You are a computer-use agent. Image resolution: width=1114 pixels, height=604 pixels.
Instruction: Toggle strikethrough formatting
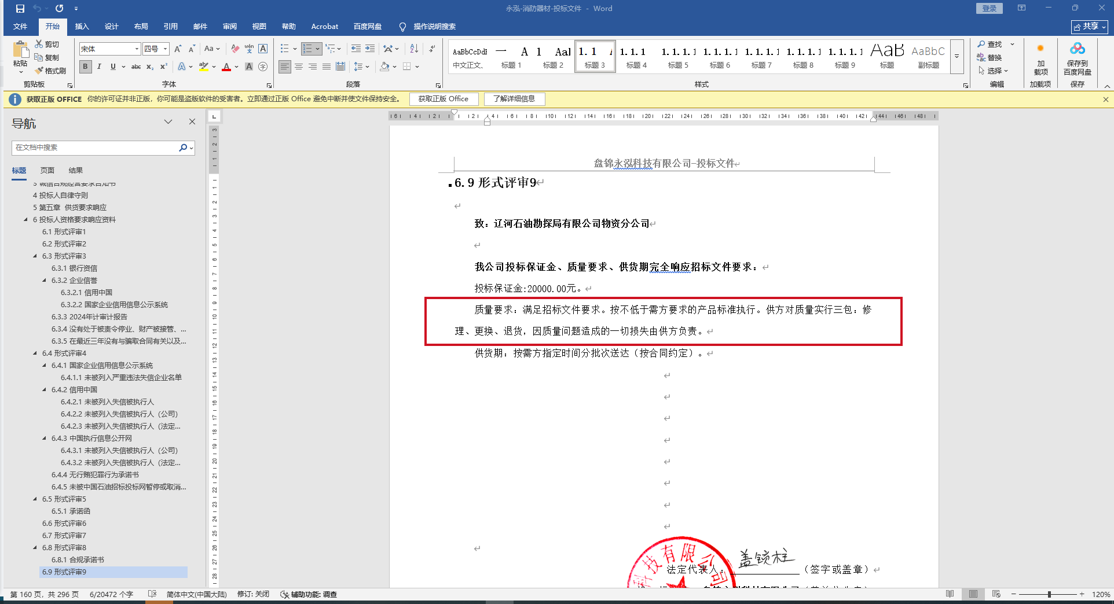136,67
